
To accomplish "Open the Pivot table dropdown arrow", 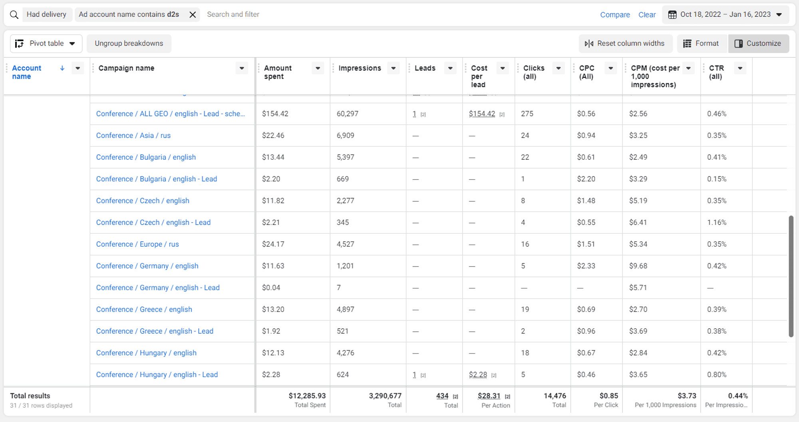I will click(72, 44).
